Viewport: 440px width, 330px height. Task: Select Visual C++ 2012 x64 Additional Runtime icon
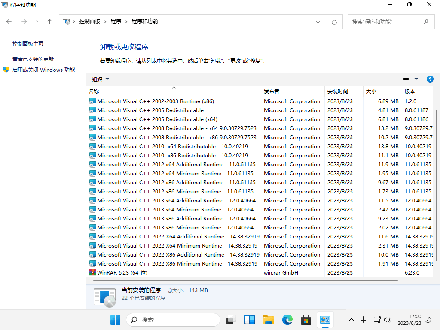[93, 165]
